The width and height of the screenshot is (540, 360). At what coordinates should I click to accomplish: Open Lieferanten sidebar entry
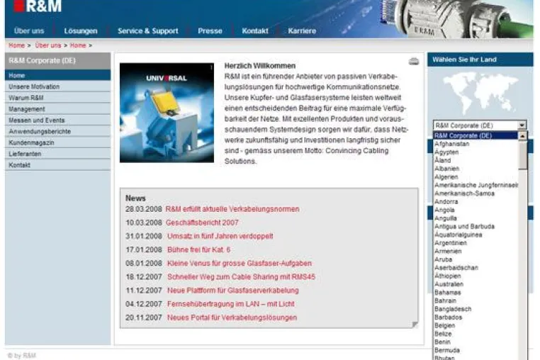[58, 154]
